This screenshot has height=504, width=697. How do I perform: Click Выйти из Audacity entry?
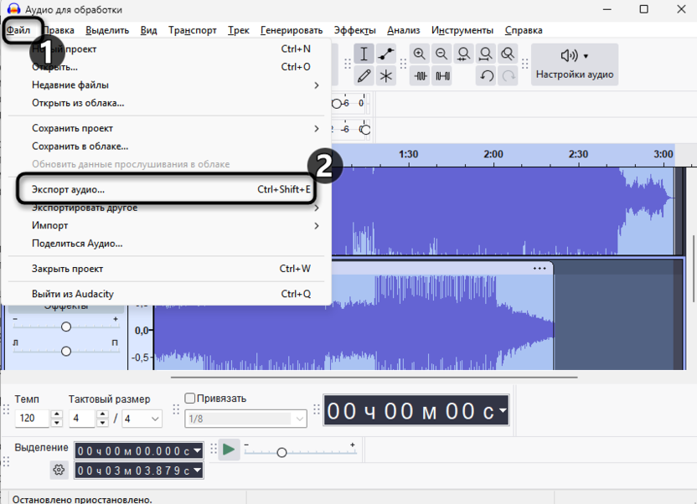point(73,294)
